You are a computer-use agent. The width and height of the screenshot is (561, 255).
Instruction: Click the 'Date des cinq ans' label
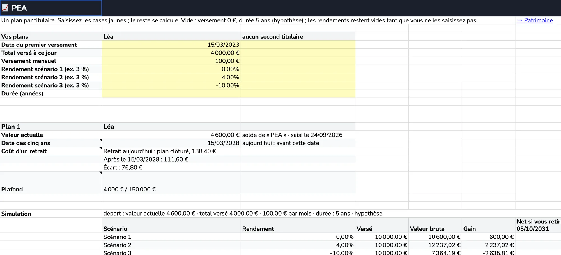point(51,143)
